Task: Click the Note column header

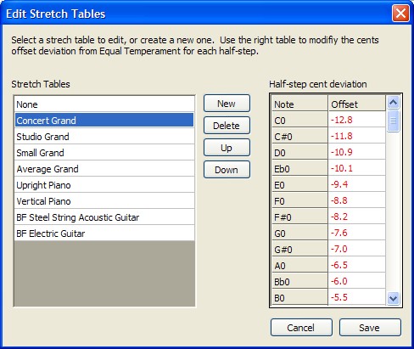Action: pos(299,104)
